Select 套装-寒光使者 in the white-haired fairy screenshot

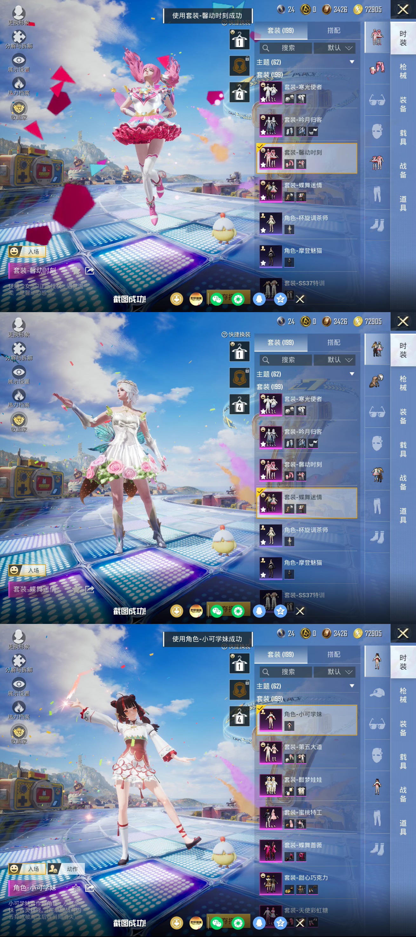[307, 405]
